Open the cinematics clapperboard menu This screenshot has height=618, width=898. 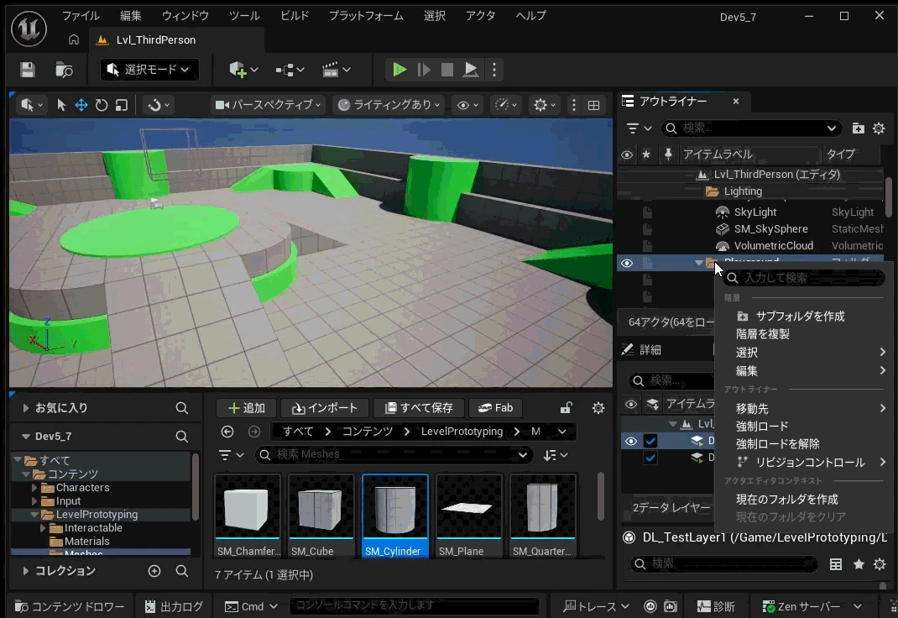(337, 70)
